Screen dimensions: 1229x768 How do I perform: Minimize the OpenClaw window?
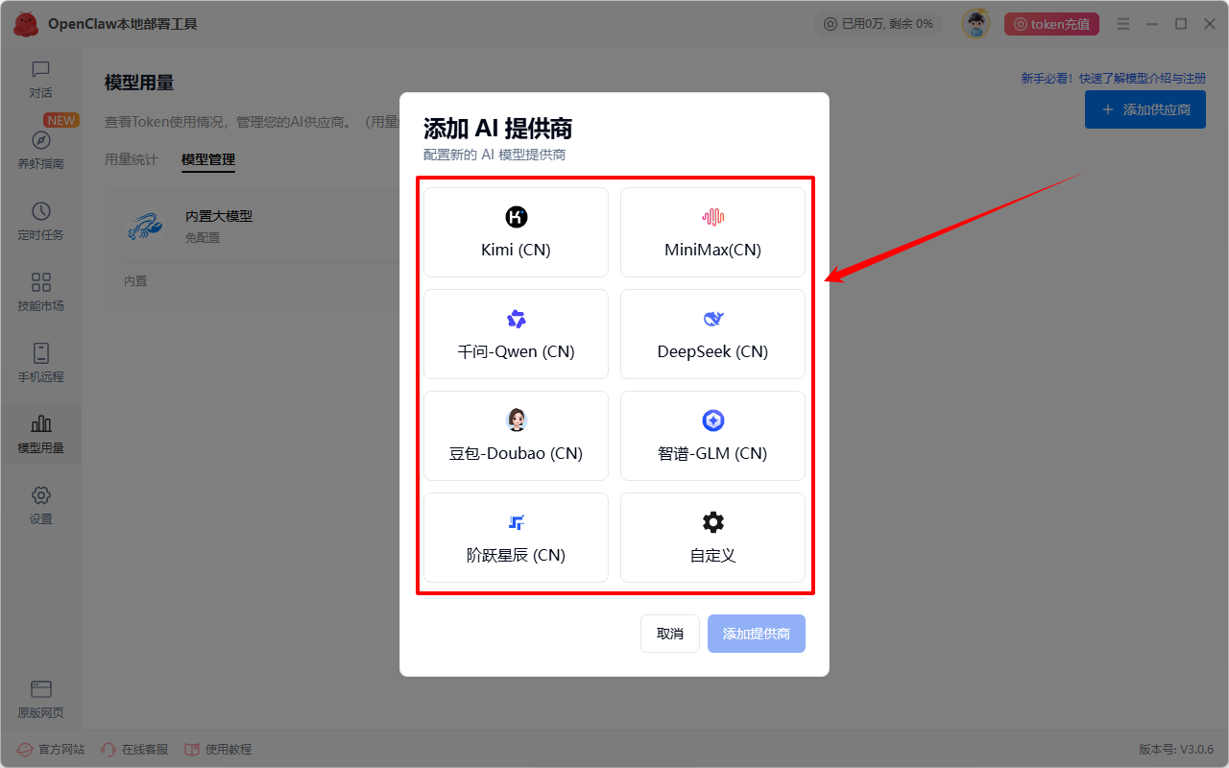[x=1152, y=24]
